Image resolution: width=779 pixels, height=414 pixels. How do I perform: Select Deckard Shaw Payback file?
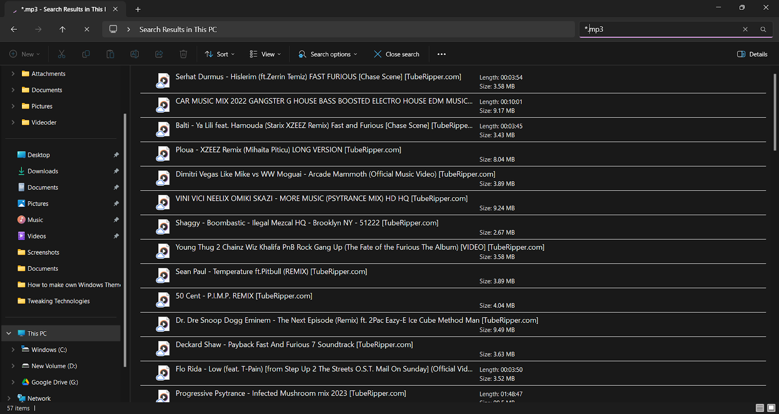pos(453,349)
